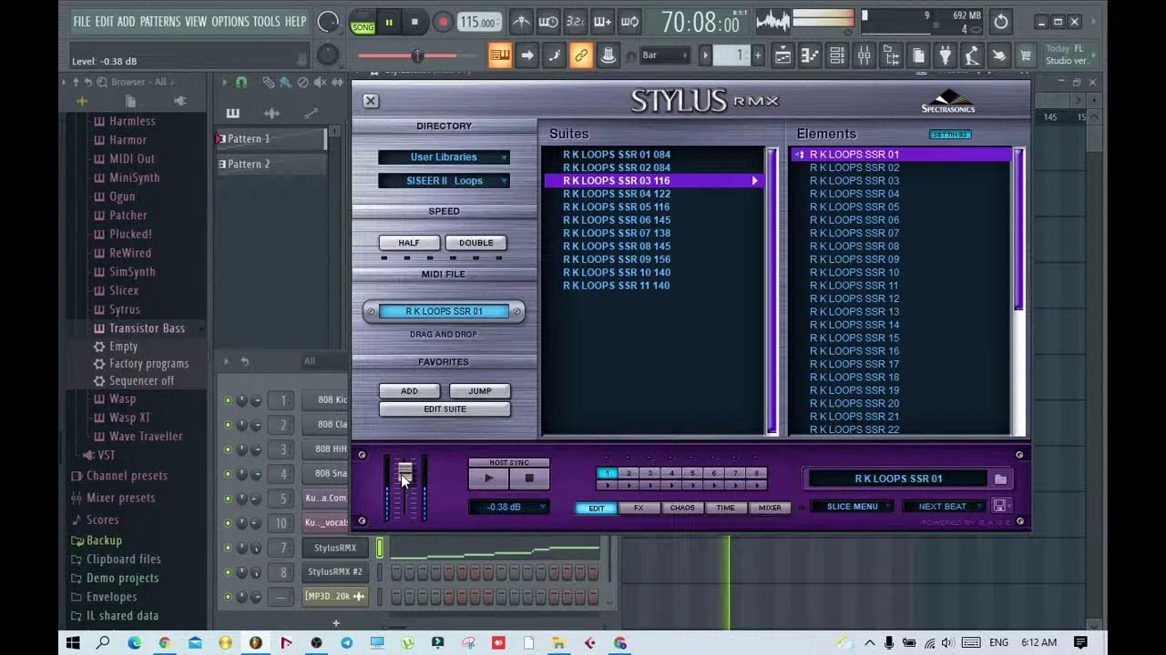The width and height of the screenshot is (1166, 655).
Task: Click the DOUBLE speed button
Action: (476, 243)
